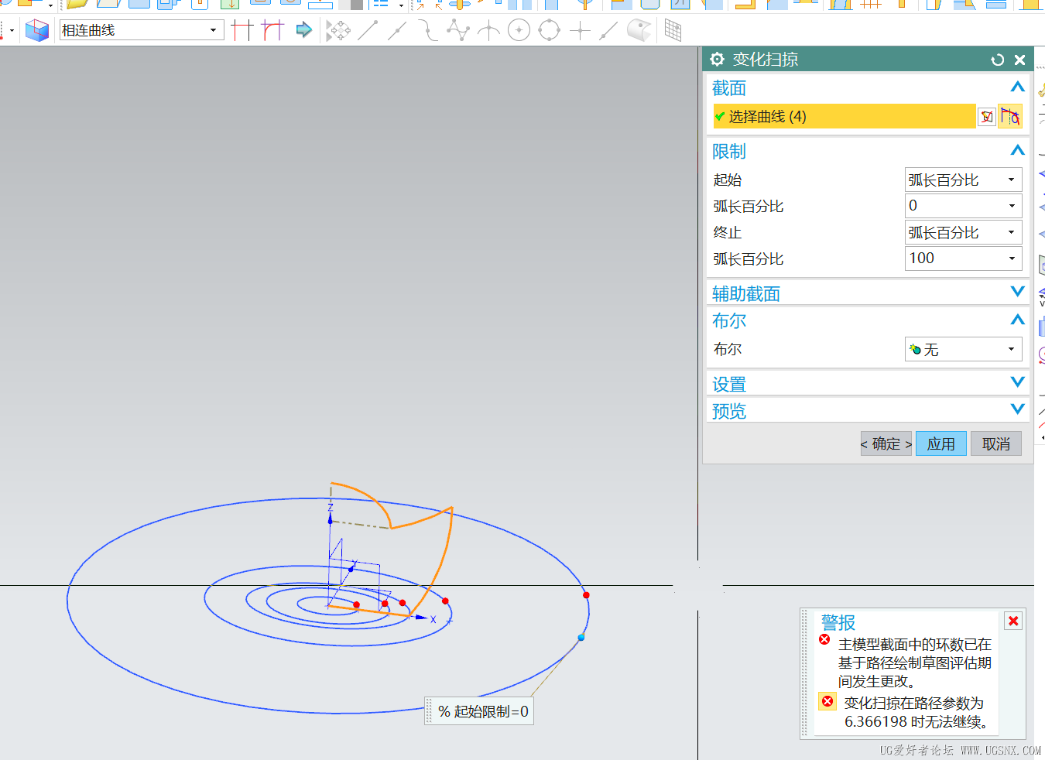Click the 取消 button

pyautogui.click(x=995, y=444)
